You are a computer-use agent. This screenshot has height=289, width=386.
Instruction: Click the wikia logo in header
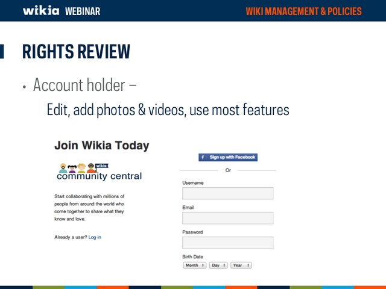(x=41, y=11)
